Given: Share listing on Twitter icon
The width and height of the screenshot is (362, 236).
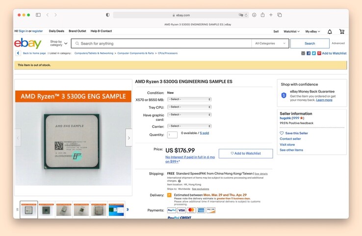Looking at the screenshot, I should pyautogui.click(x=314, y=53).
